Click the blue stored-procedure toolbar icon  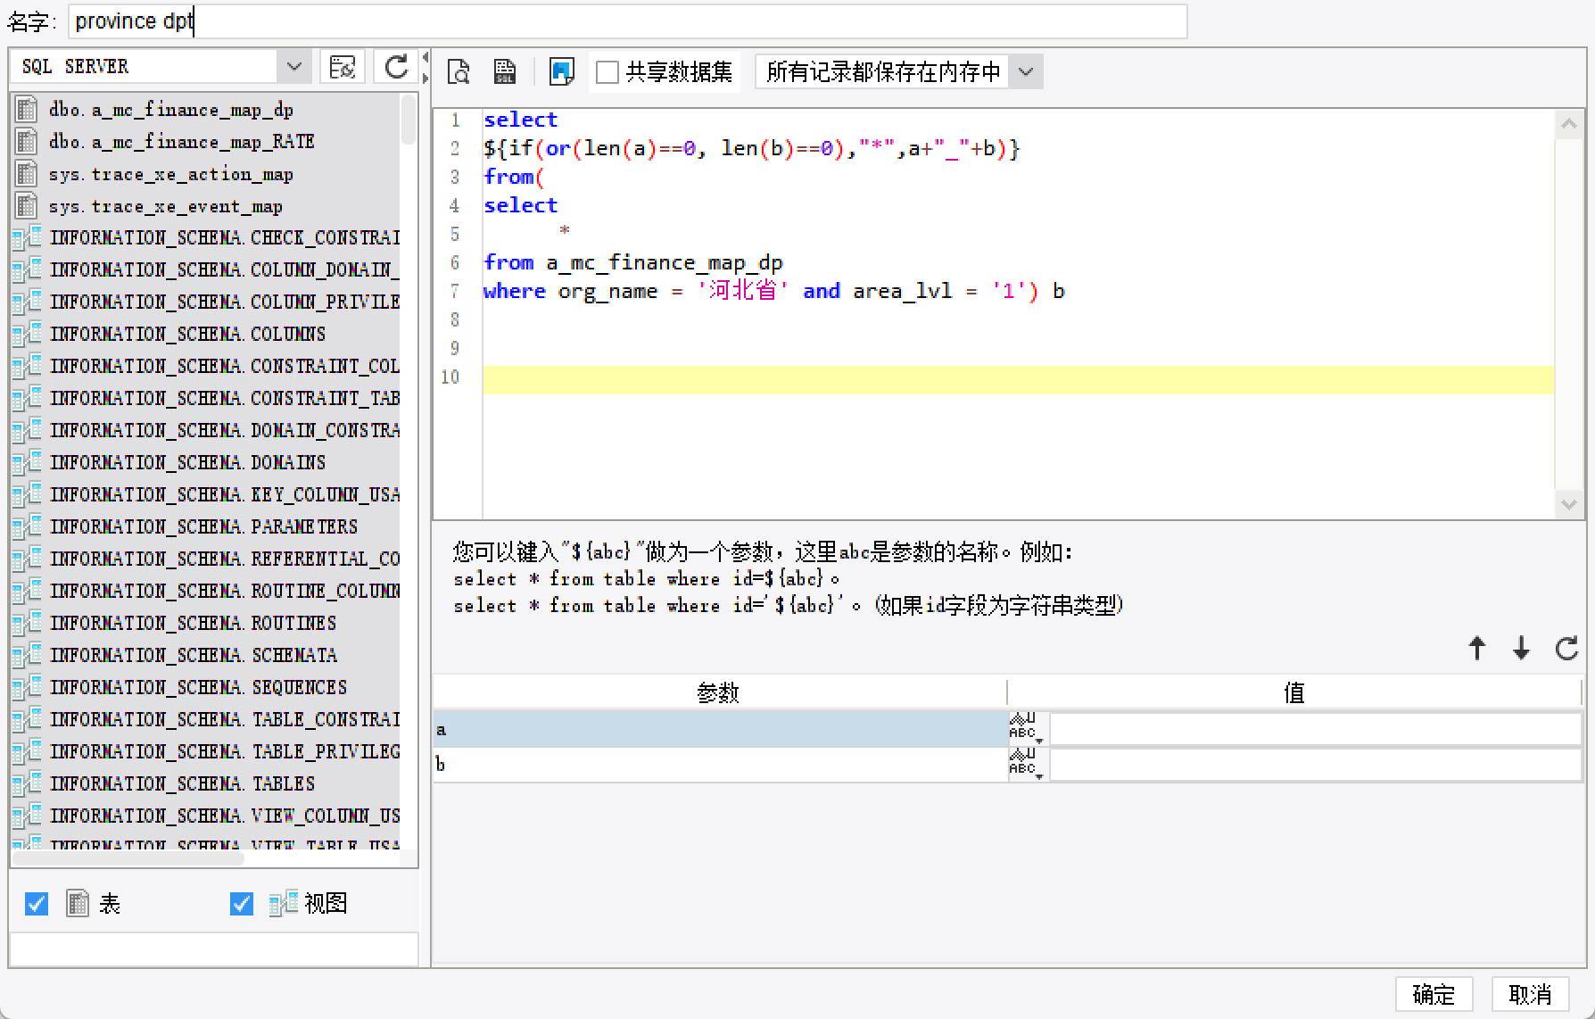tap(561, 71)
